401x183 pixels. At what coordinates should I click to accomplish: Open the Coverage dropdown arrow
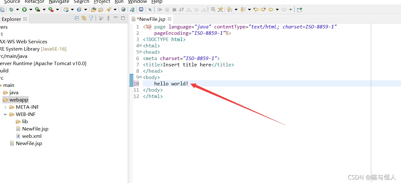[44, 10]
